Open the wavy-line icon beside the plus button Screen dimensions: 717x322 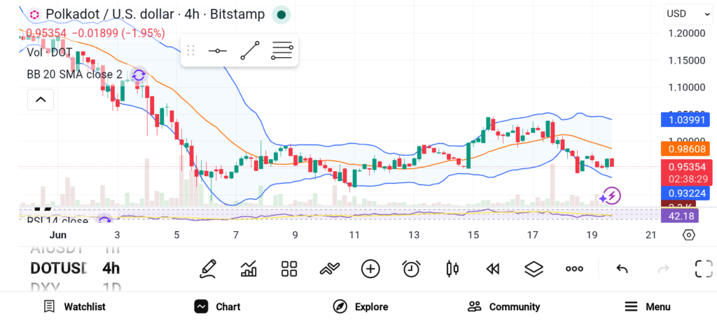tap(330, 269)
